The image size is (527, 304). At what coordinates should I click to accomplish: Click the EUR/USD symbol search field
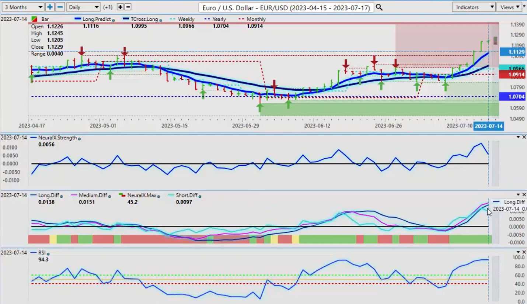(x=286, y=7)
